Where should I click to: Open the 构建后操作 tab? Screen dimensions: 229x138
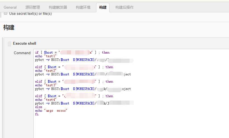point(125,7)
